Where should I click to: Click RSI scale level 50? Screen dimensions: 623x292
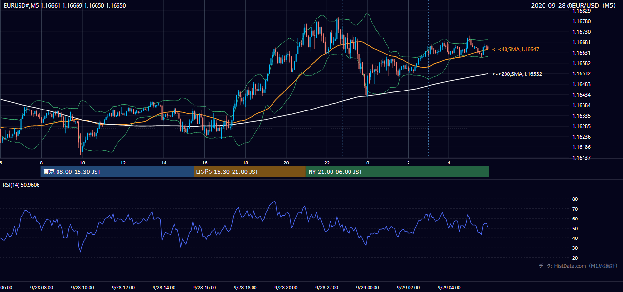[575, 228]
